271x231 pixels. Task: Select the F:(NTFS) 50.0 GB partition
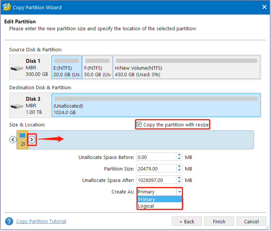coord(98,67)
